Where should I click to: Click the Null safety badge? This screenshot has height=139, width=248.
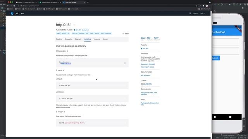[85, 30]
